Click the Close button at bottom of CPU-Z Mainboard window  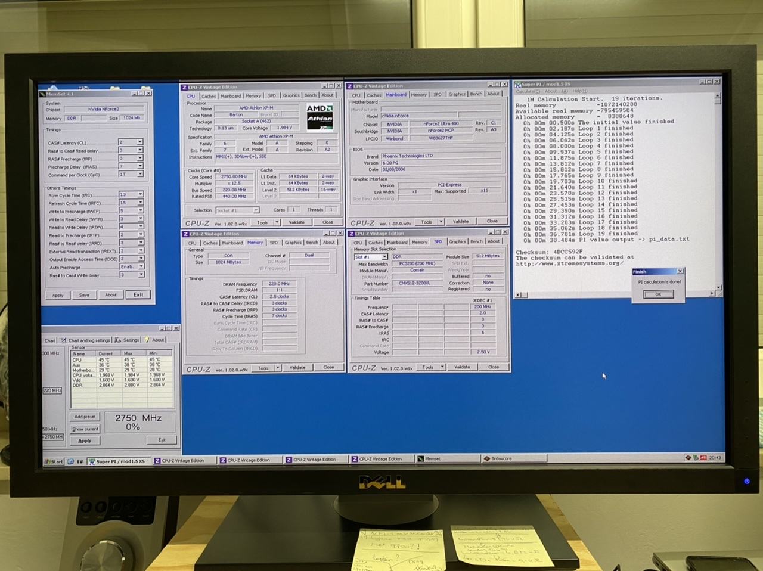(x=492, y=221)
